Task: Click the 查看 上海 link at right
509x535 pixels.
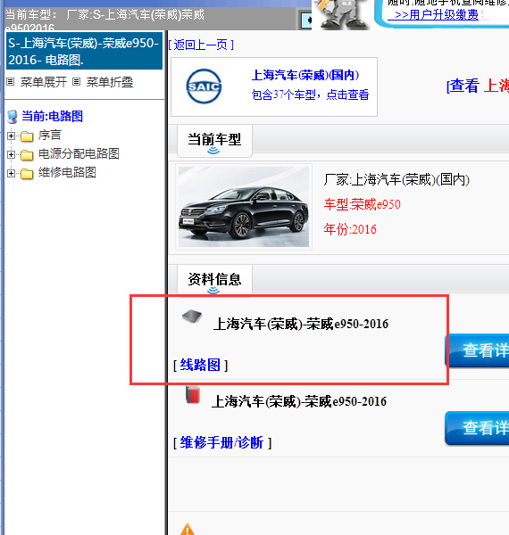Action: 478,86
